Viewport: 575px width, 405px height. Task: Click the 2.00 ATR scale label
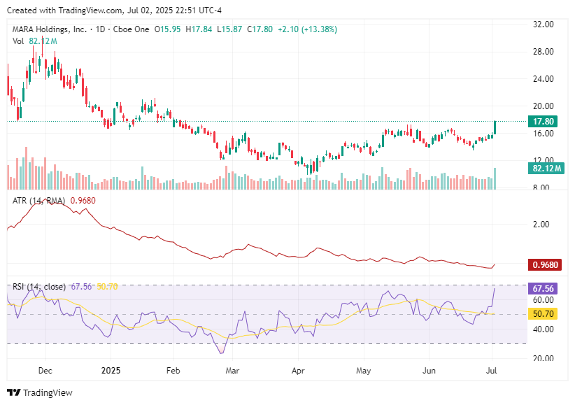541,225
